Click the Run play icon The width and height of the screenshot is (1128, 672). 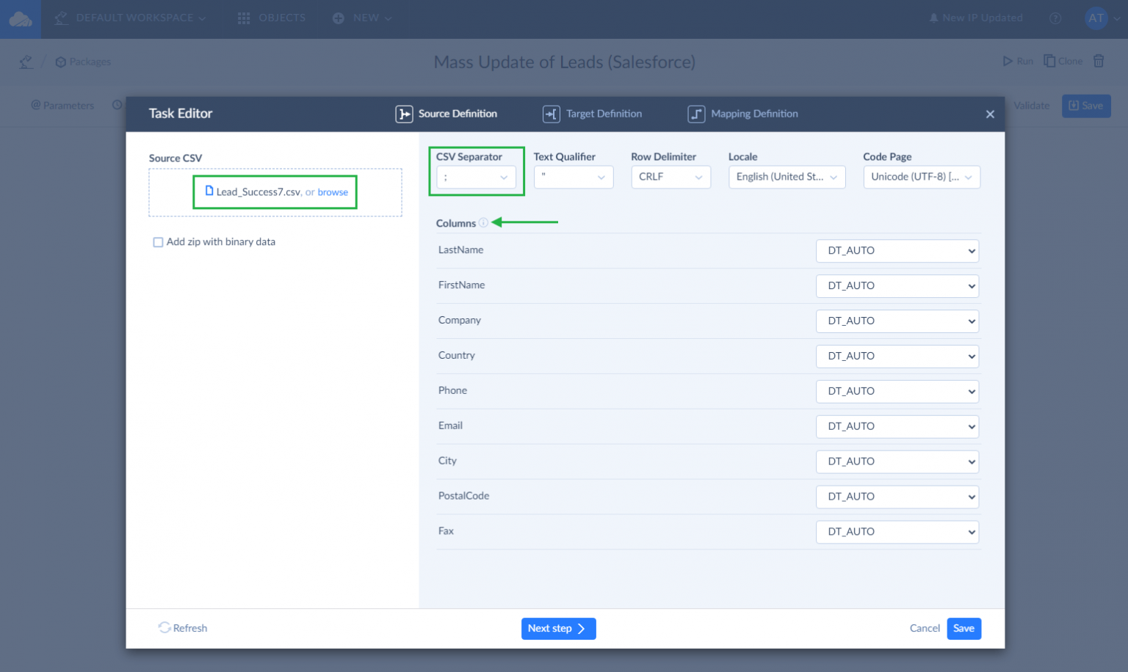pyautogui.click(x=1008, y=61)
